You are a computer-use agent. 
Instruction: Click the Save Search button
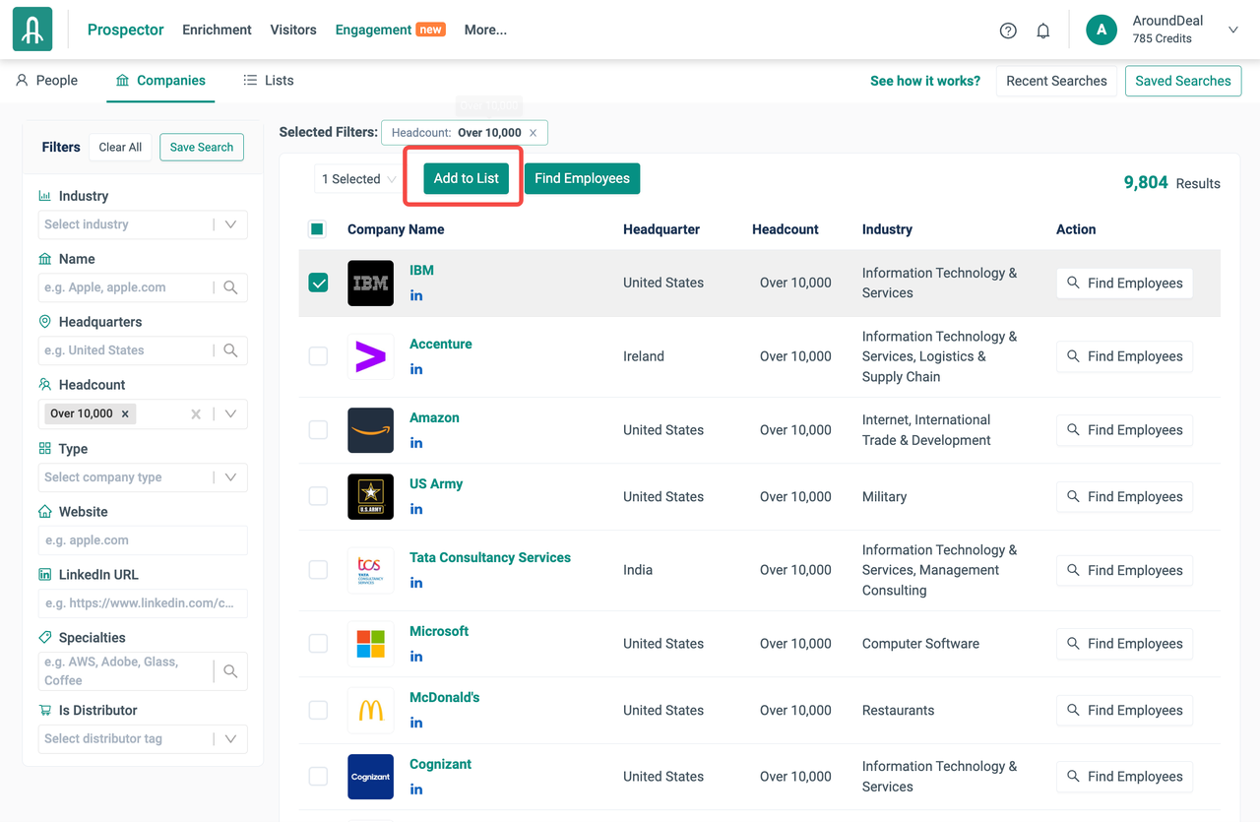click(201, 148)
